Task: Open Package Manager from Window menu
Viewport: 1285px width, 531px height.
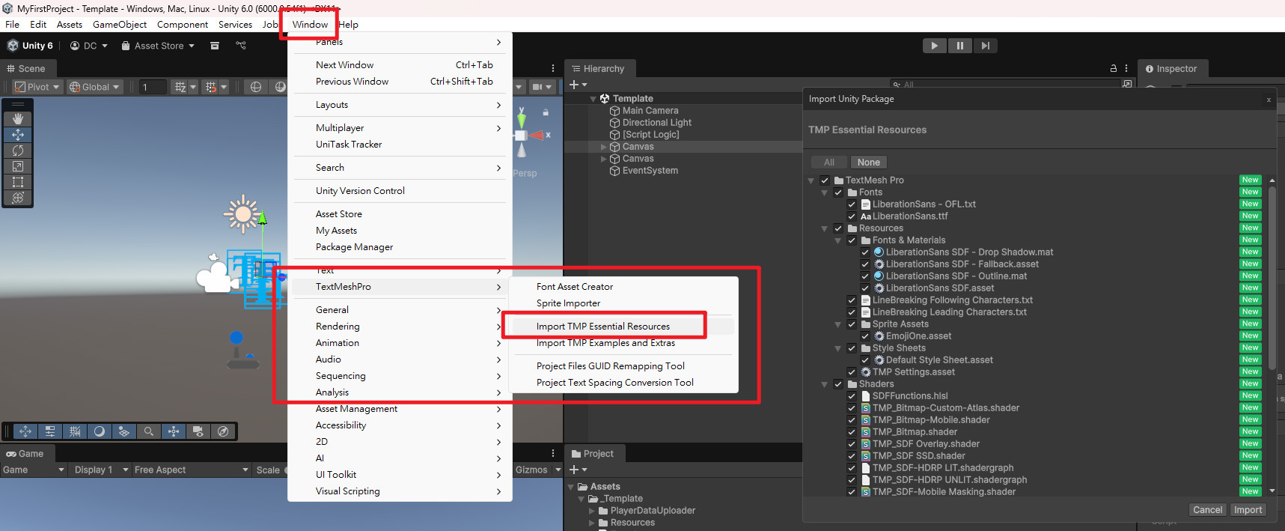Action: [354, 247]
